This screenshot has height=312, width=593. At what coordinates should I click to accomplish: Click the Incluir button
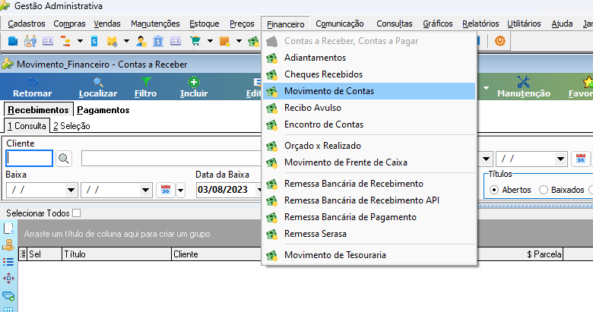click(194, 87)
